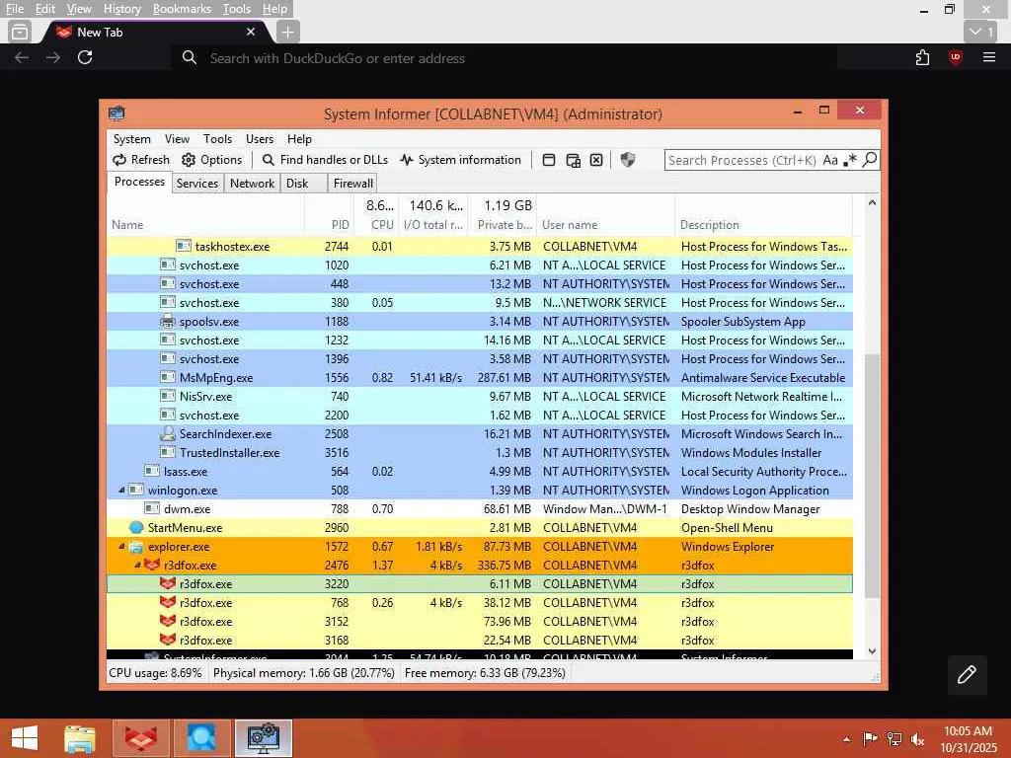Select explorer.exe folder icon
This screenshot has height=758, width=1011.
pyautogui.click(x=136, y=547)
